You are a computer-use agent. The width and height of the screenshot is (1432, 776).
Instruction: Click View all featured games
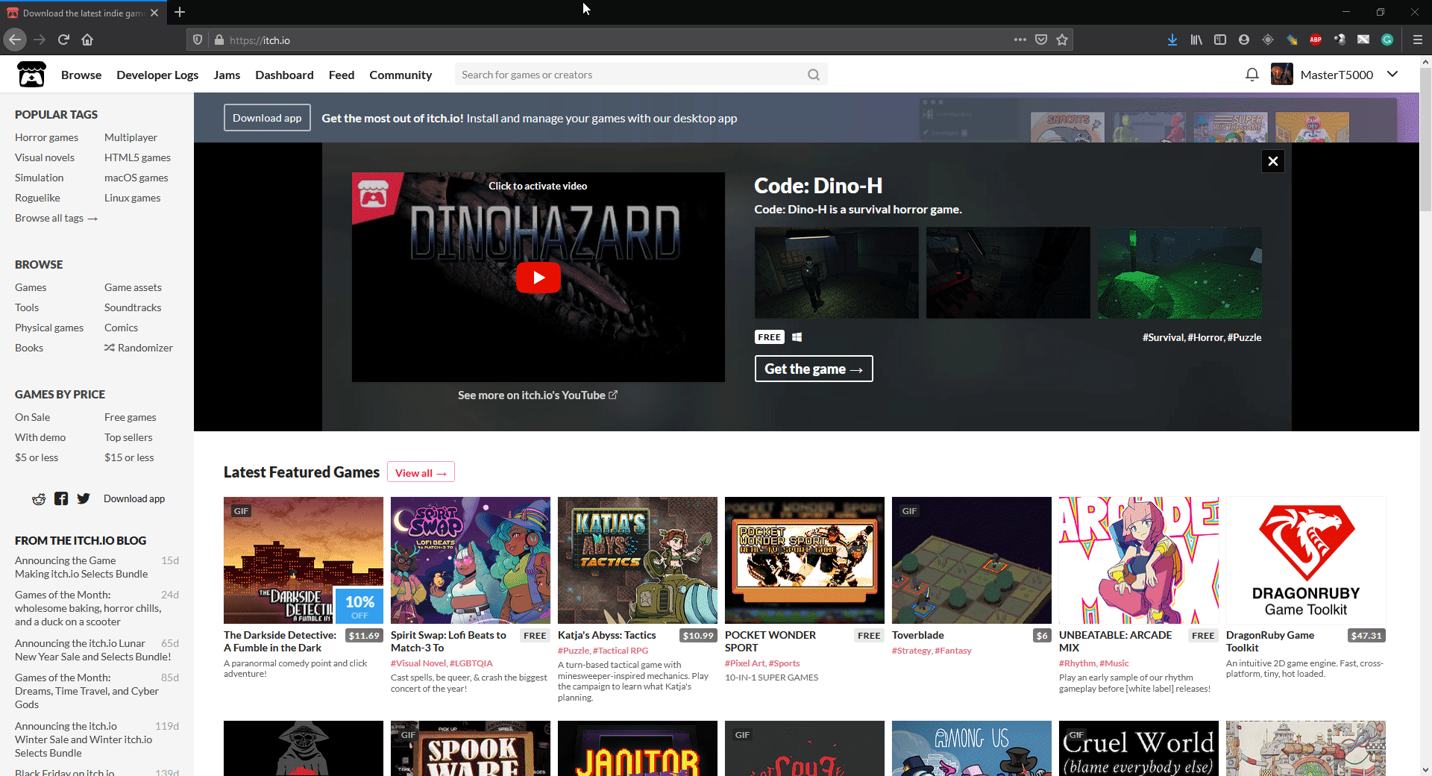[421, 472]
